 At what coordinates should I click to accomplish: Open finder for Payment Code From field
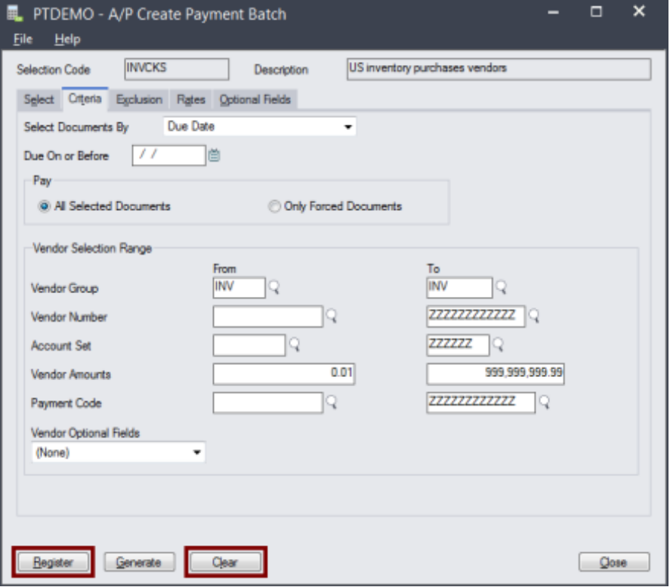point(332,402)
